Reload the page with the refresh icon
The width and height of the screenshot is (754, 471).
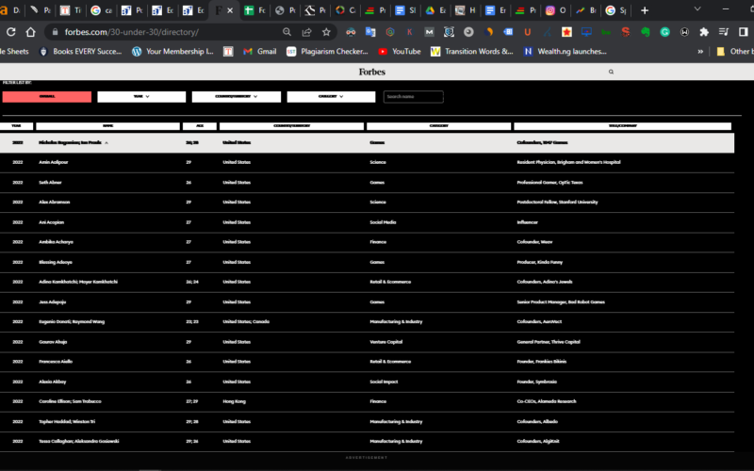tap(12, 31)
